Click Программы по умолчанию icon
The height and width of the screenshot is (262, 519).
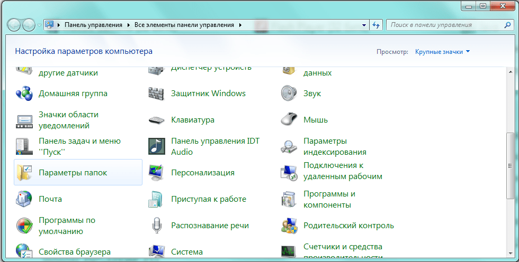point(24,226)
